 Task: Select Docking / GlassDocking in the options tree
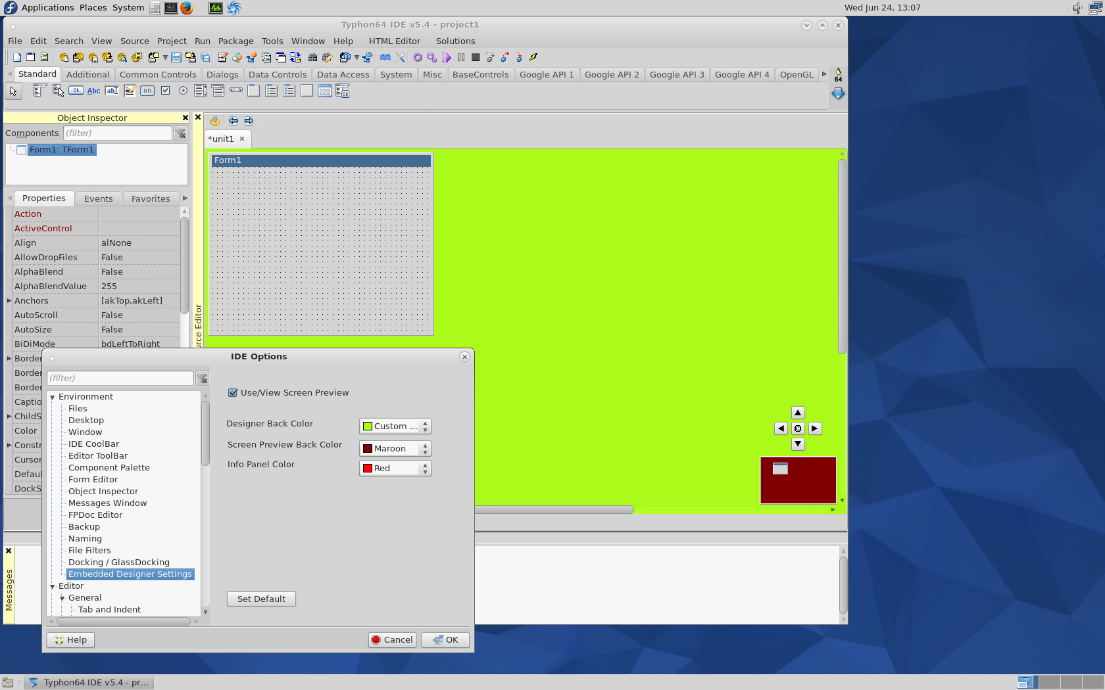pos(119,563)
